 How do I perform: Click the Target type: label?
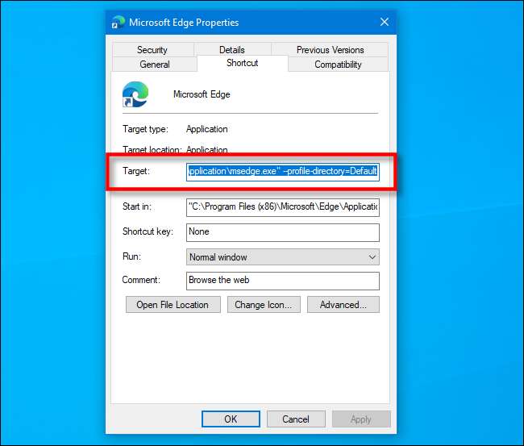click(x=145, y=129)
